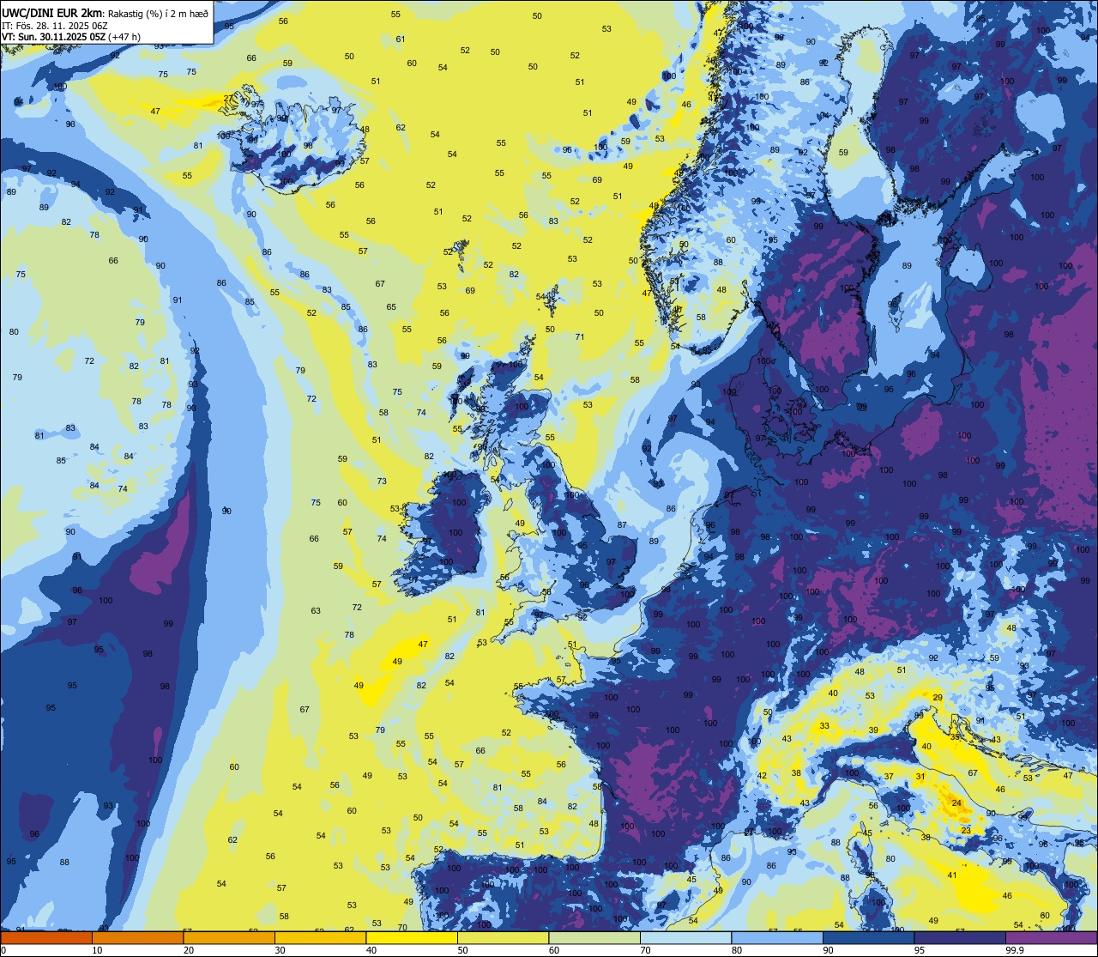The height and width of the screenshot is (957, 1098).
Task: Click the dark red-orange 0–10 legend swatch
Action: (x=46, y=938)
